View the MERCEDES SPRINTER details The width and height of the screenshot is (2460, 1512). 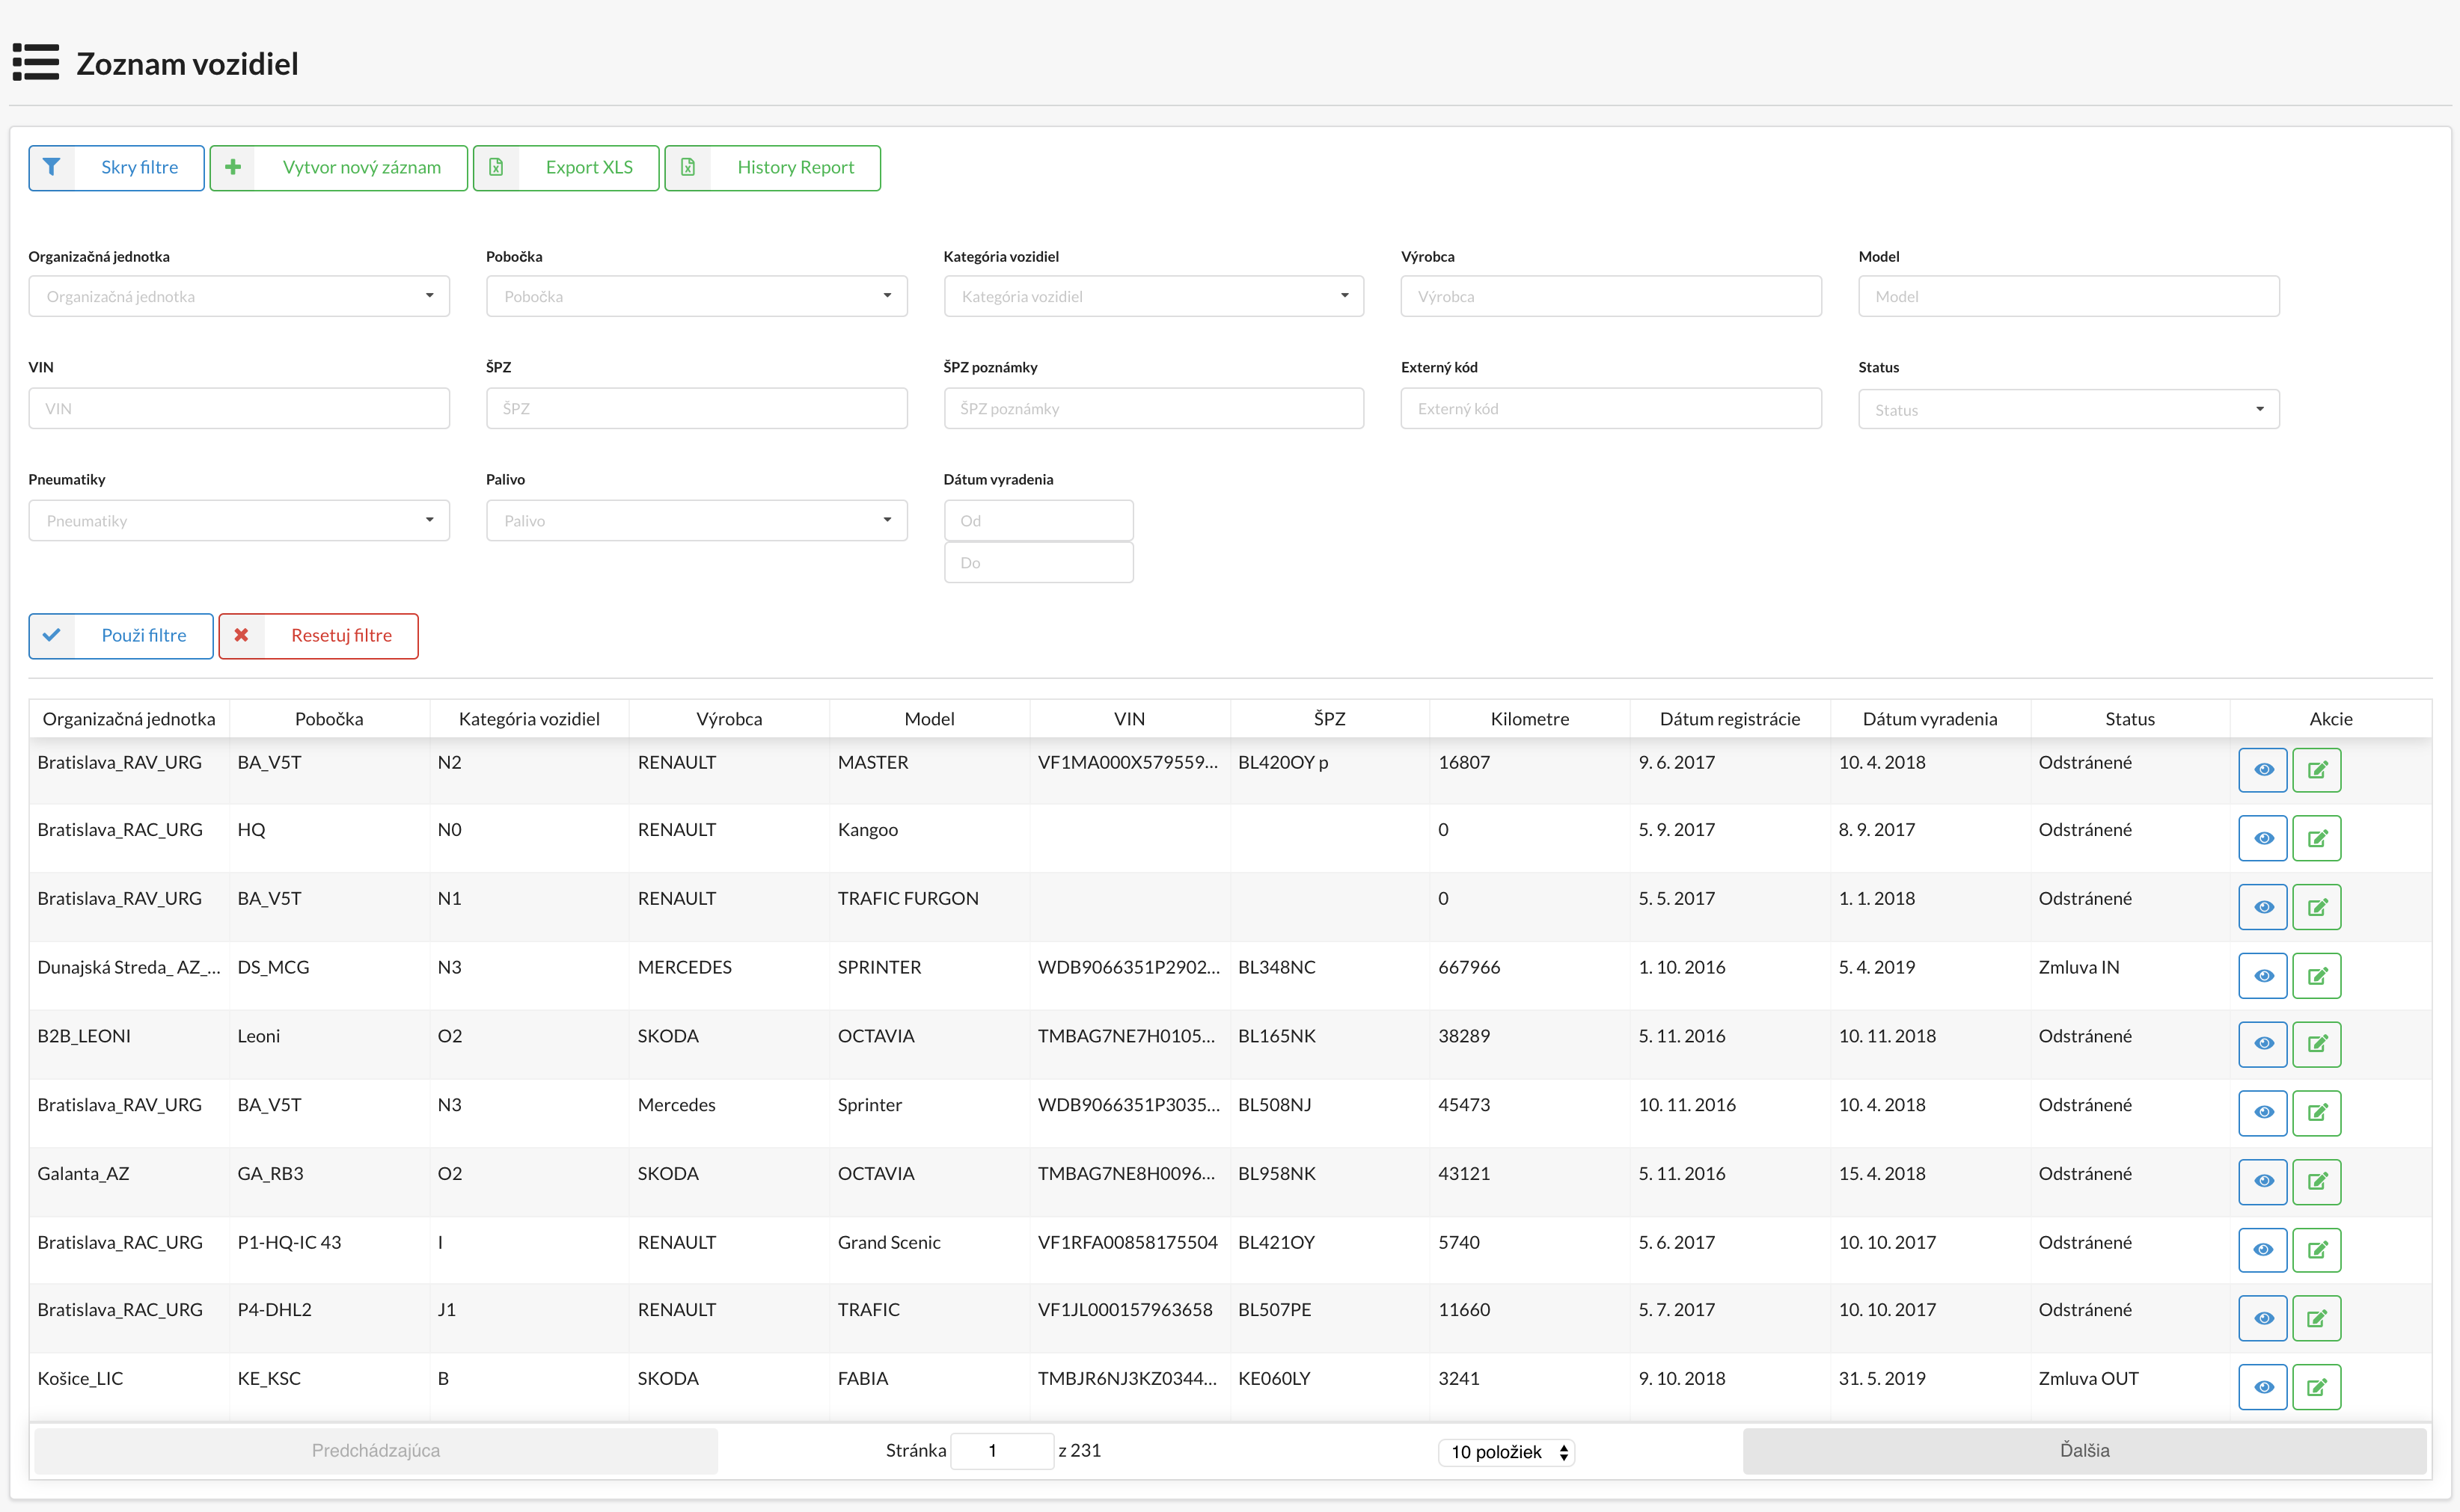2263,976
